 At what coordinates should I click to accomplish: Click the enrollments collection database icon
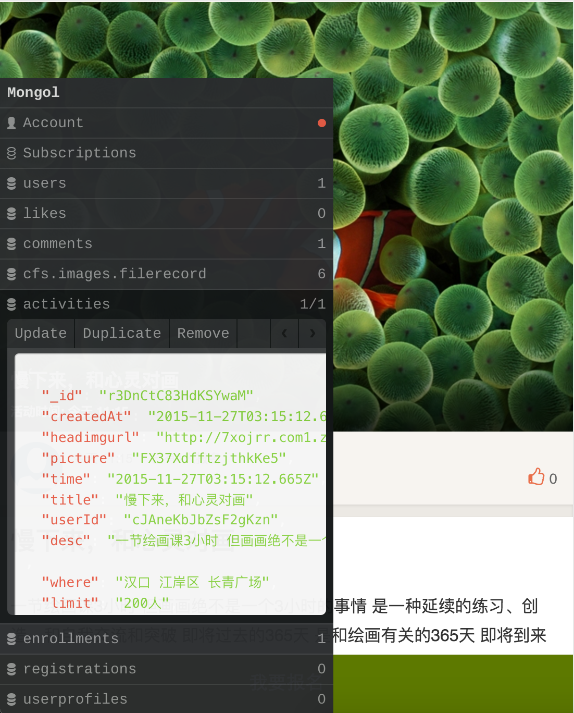(11, 639)
